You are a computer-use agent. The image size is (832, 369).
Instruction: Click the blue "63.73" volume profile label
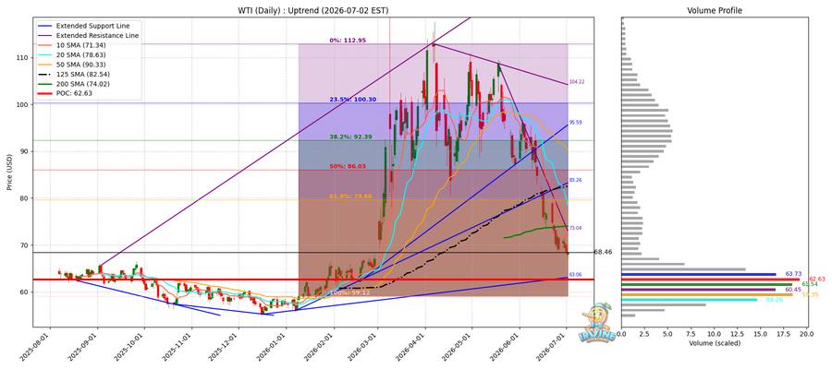(x=793, y=274)
